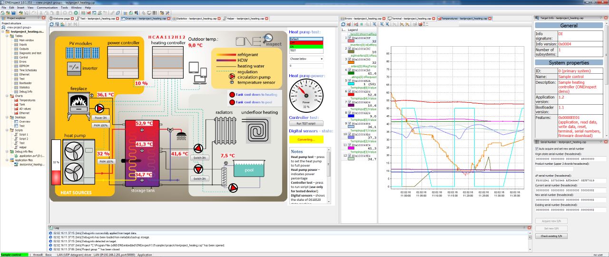Click the Save icon in main toolbar
The image size is (609, 257).
coord(14,13)
